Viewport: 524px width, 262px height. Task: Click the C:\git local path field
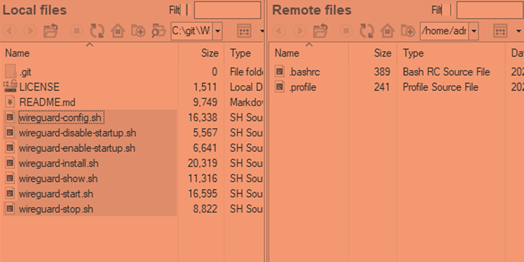tap(192, 32)
